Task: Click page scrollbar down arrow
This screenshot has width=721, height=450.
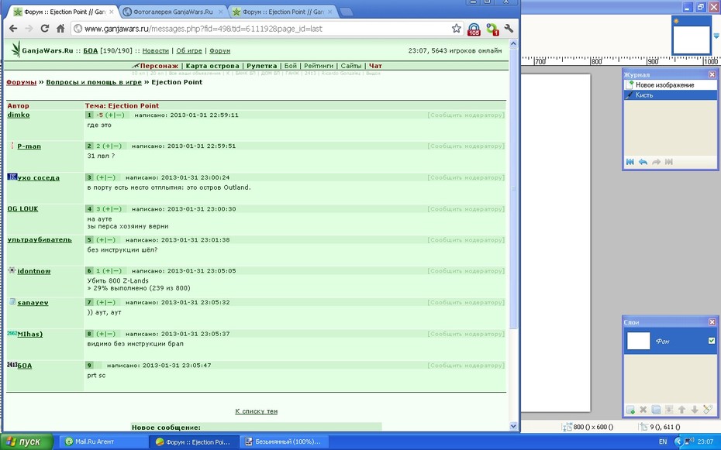Action: [514, 426]
